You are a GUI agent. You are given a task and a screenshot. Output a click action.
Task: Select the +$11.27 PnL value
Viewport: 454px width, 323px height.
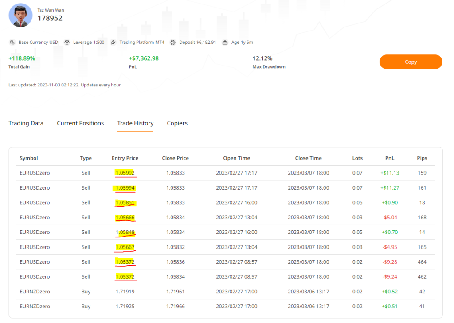tap(389, 188)
